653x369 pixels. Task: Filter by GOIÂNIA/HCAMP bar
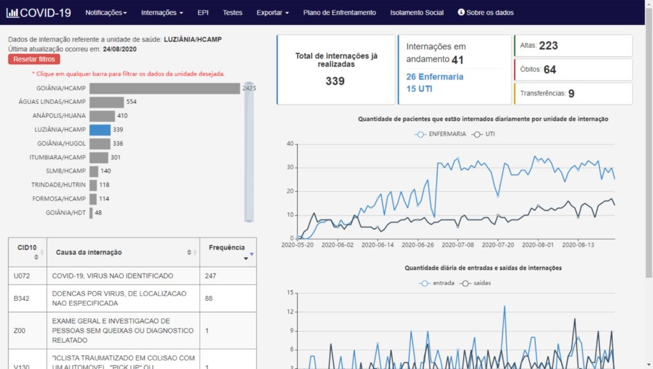pyautogui.click(x=165, y=88)
